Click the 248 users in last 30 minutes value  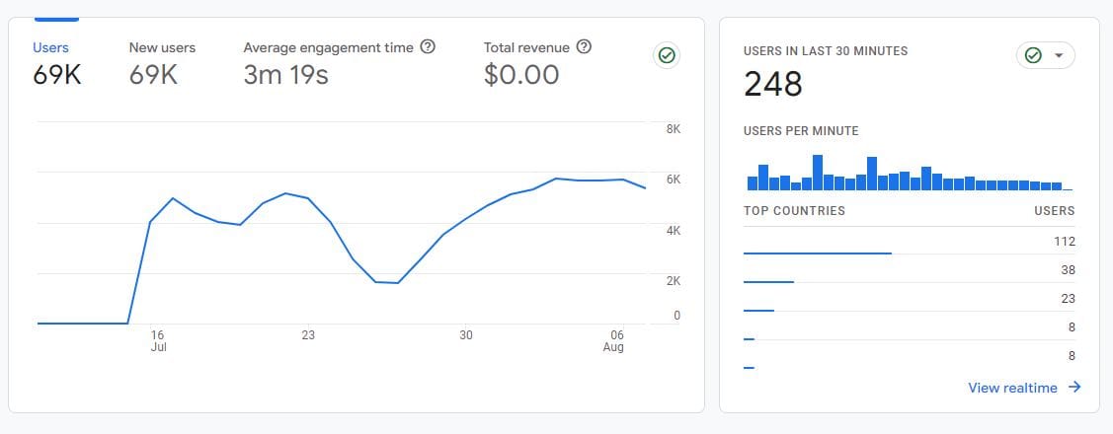(773, 85)
